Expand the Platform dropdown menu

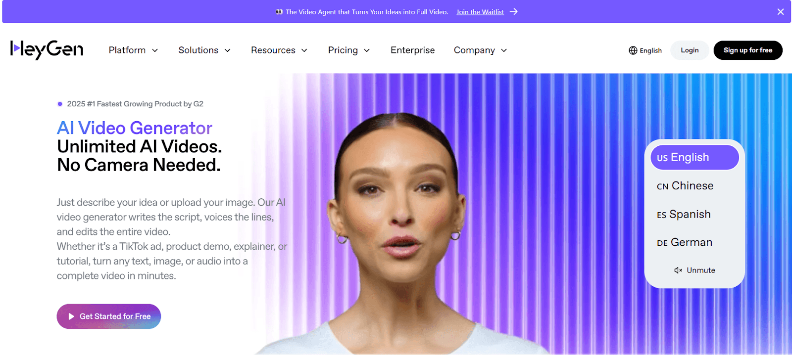click(133, 50)
